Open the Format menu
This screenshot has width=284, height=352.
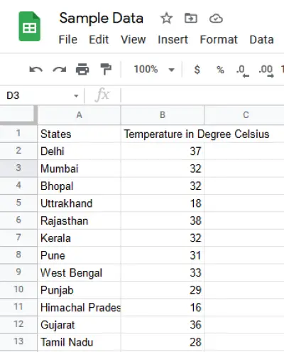click(219, 40)
